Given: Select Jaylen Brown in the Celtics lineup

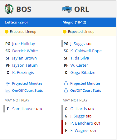Looking at the screenshot, I should (x=24, y=58).
